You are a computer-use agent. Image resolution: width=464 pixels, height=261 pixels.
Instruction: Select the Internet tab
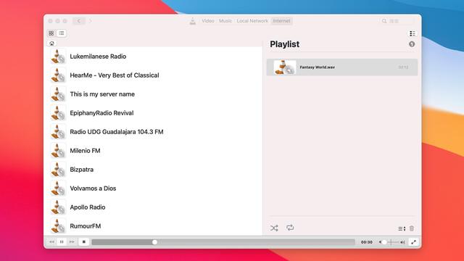(x=281, y=21)
